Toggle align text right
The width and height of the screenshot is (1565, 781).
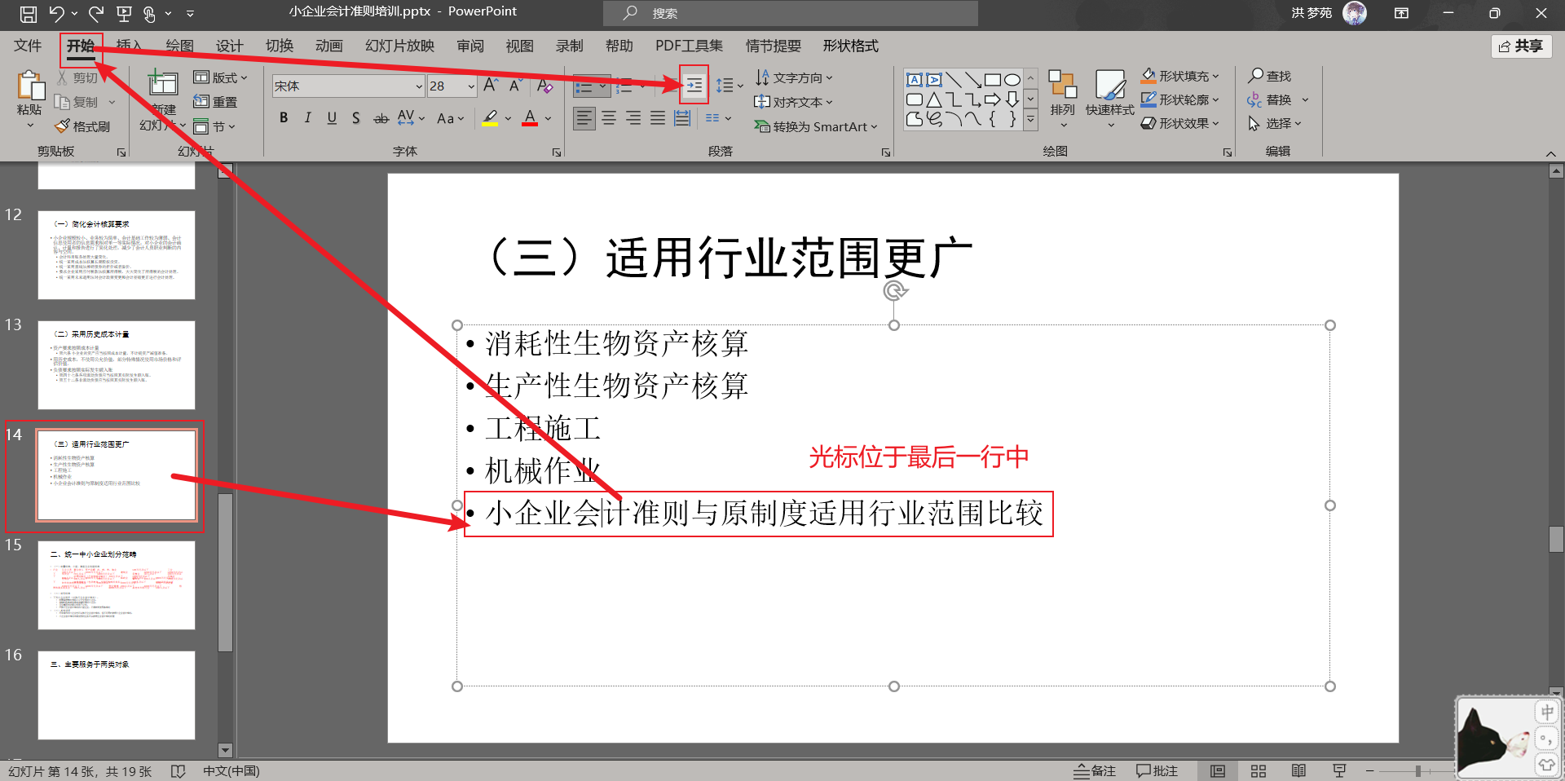point(633,118)
